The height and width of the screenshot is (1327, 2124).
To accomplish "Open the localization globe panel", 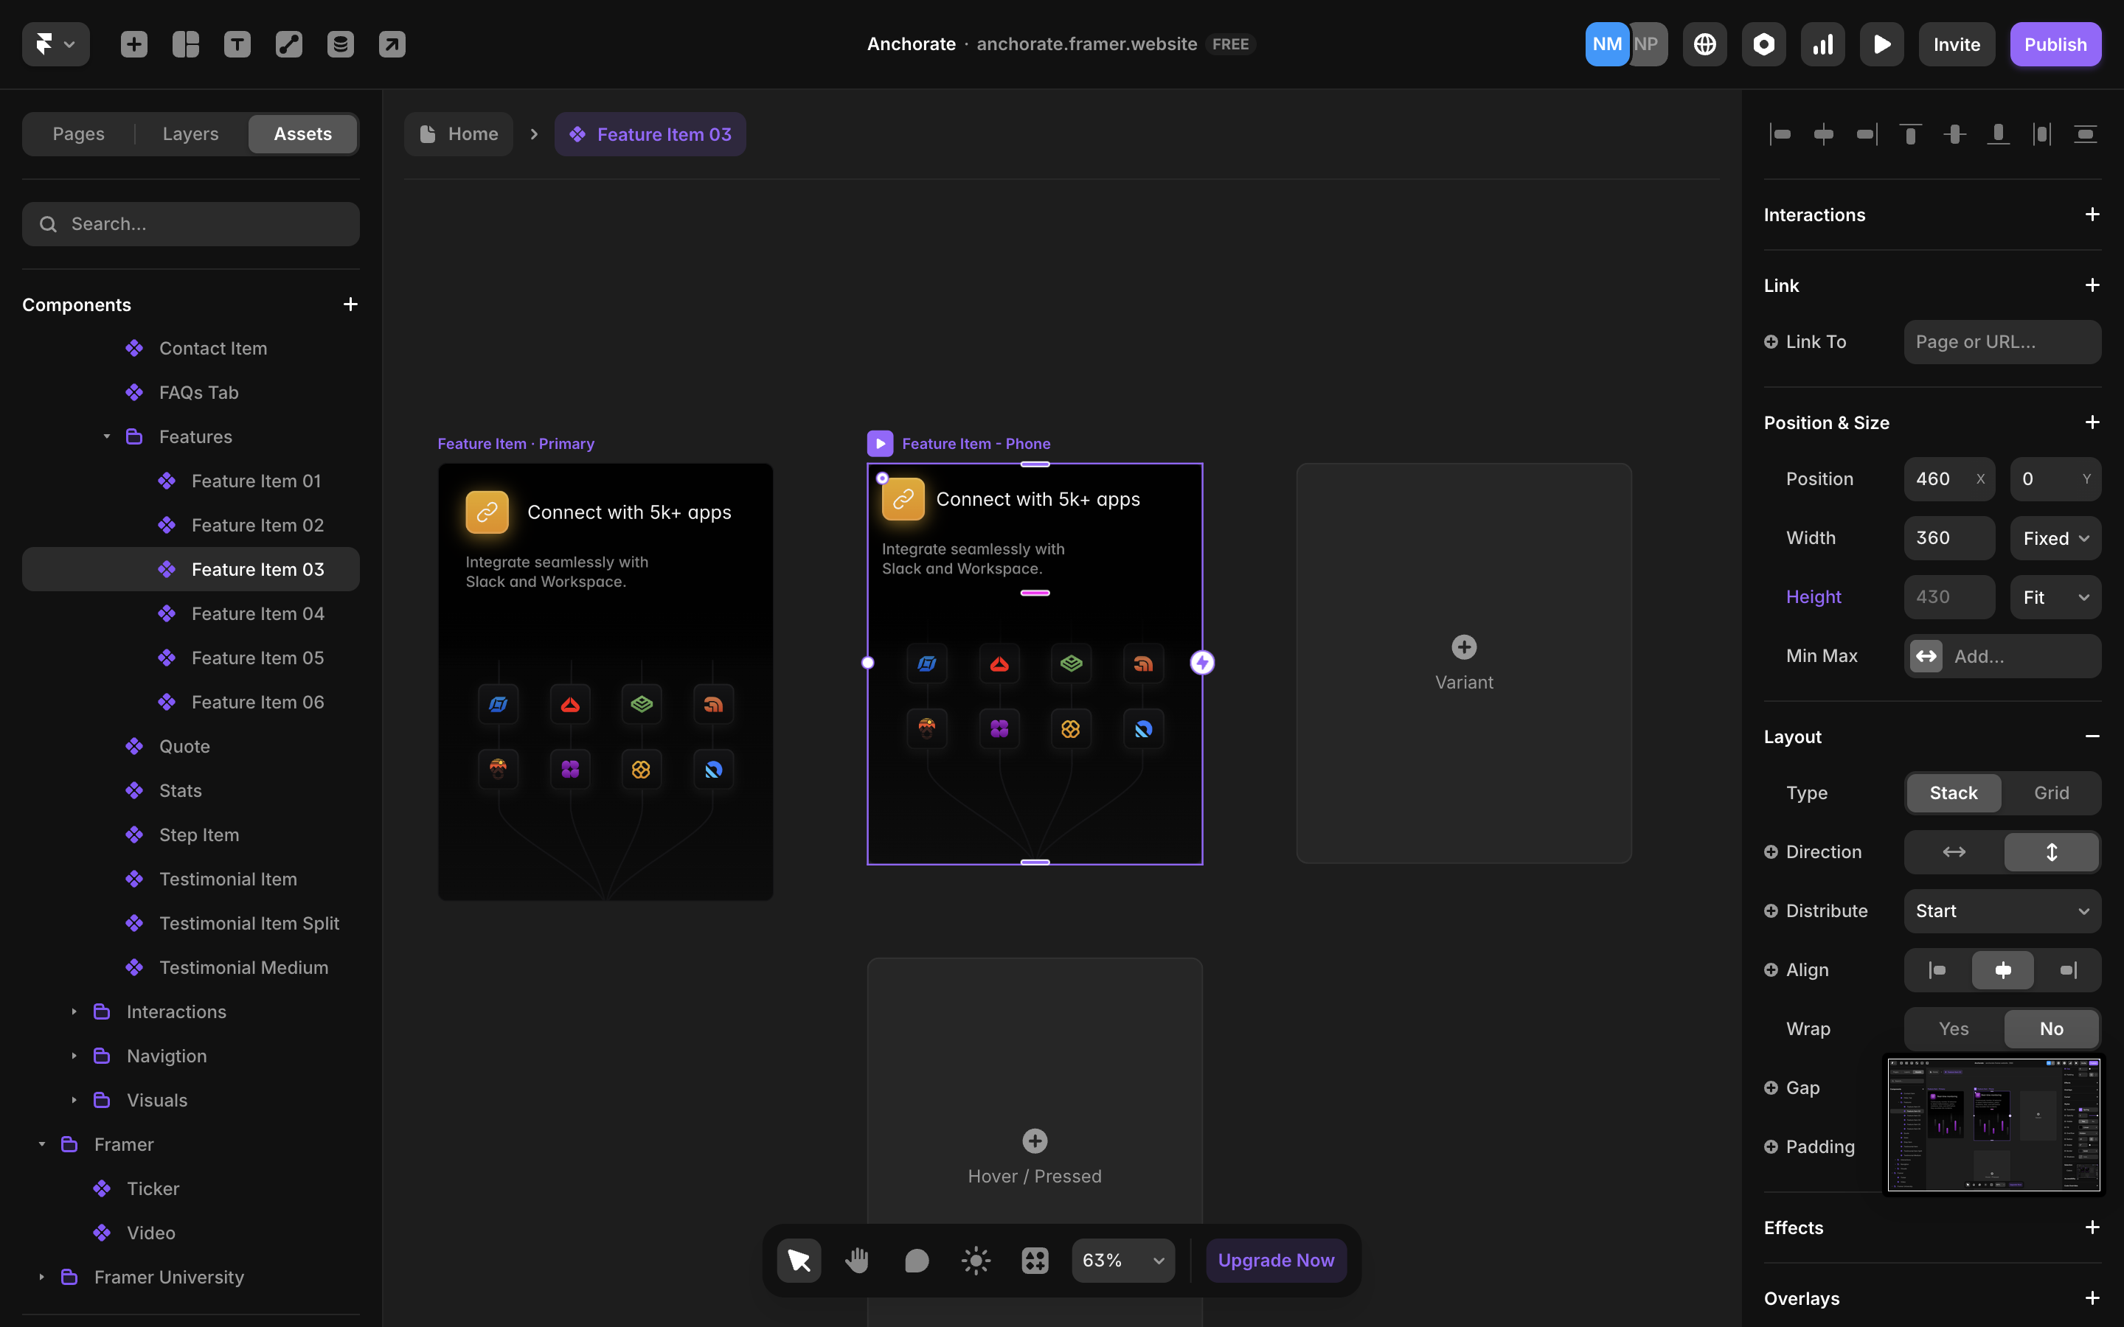I will coord(1704,44).
